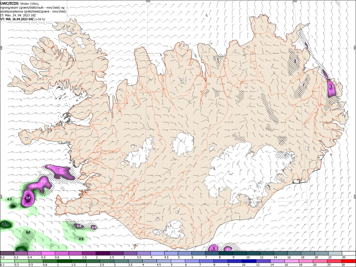Select the bright red 30 swatch, lower scale

pos(348,261)
